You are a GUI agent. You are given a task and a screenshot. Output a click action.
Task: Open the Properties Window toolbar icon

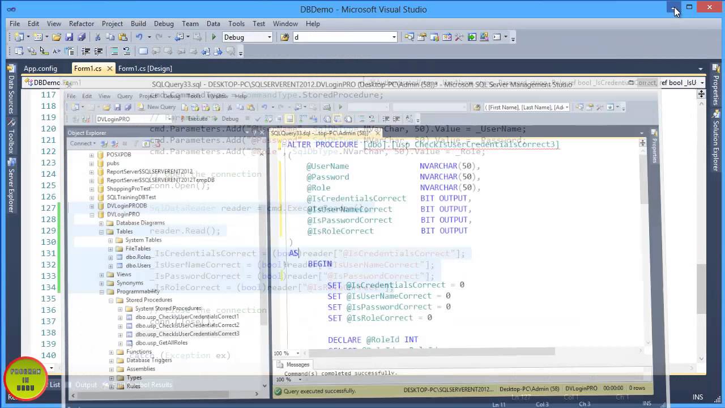coord(422,37)
